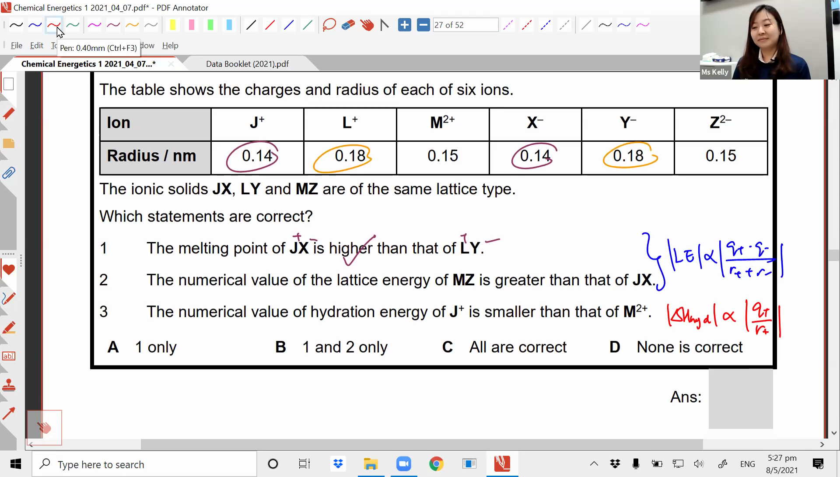Select the red hand pan tool
840x477 pixels.
[x=367, y=25]
